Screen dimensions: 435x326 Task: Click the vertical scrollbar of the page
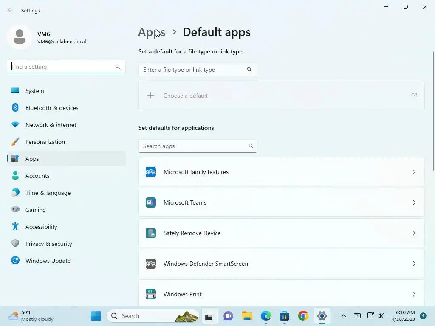coord(433,112)
